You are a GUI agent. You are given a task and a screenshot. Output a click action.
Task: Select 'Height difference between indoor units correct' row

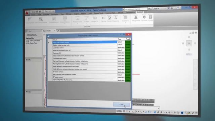click(85, 67)
